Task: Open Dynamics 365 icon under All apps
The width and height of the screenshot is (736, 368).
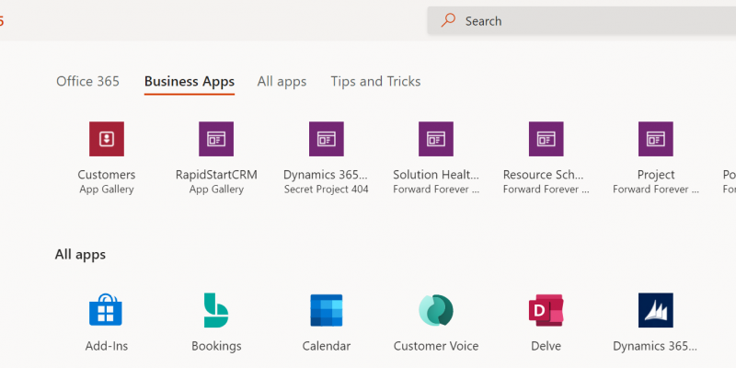Action: 656,310
